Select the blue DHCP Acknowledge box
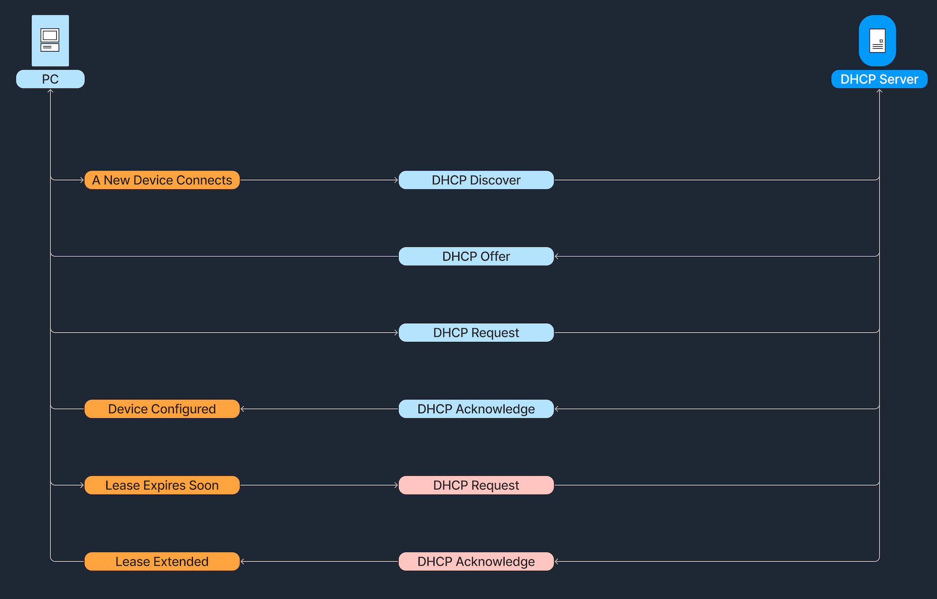 tap(476, 409)
